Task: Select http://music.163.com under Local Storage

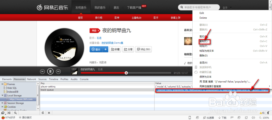Action: pos(21,99)
